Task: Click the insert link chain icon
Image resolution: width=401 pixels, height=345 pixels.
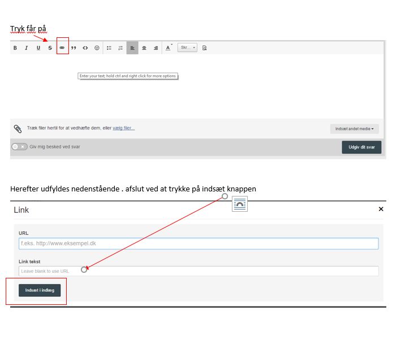Action: tap(62, 48)
